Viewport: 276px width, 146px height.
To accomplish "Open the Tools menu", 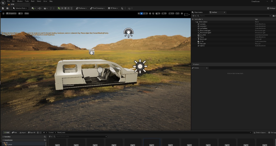I will [27, 1].
